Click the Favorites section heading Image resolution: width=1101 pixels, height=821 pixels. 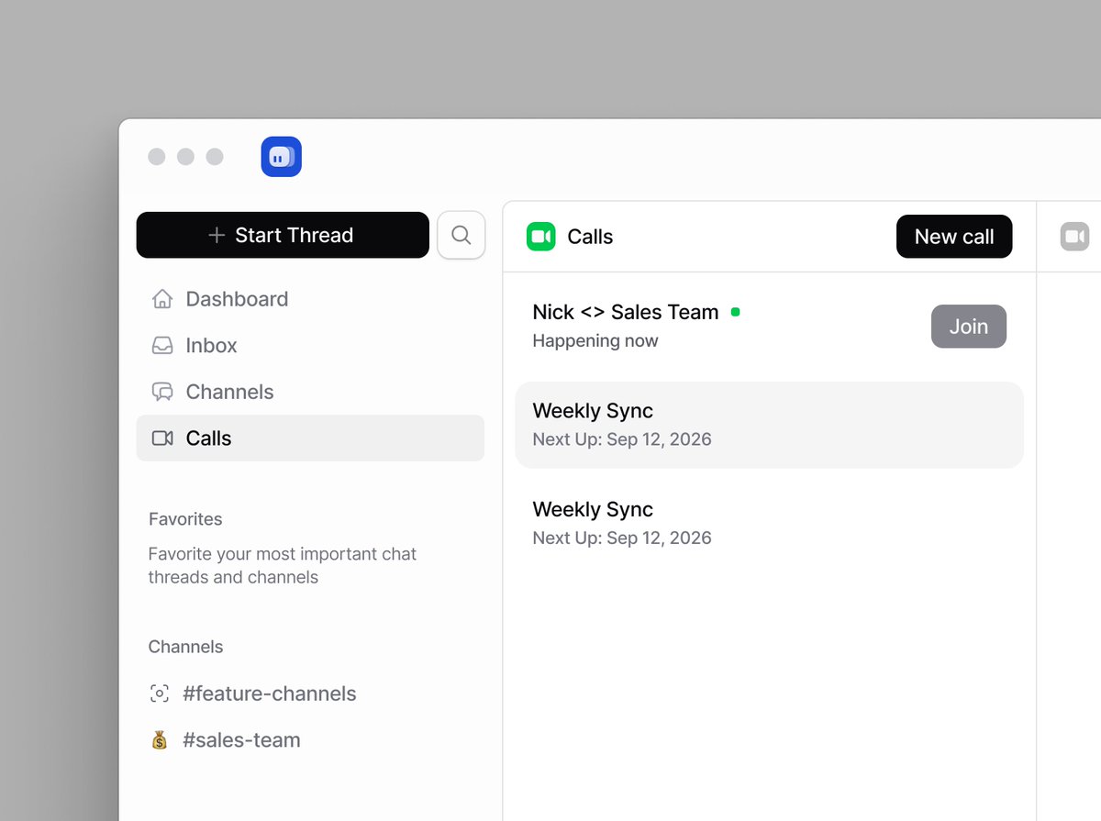185,519
